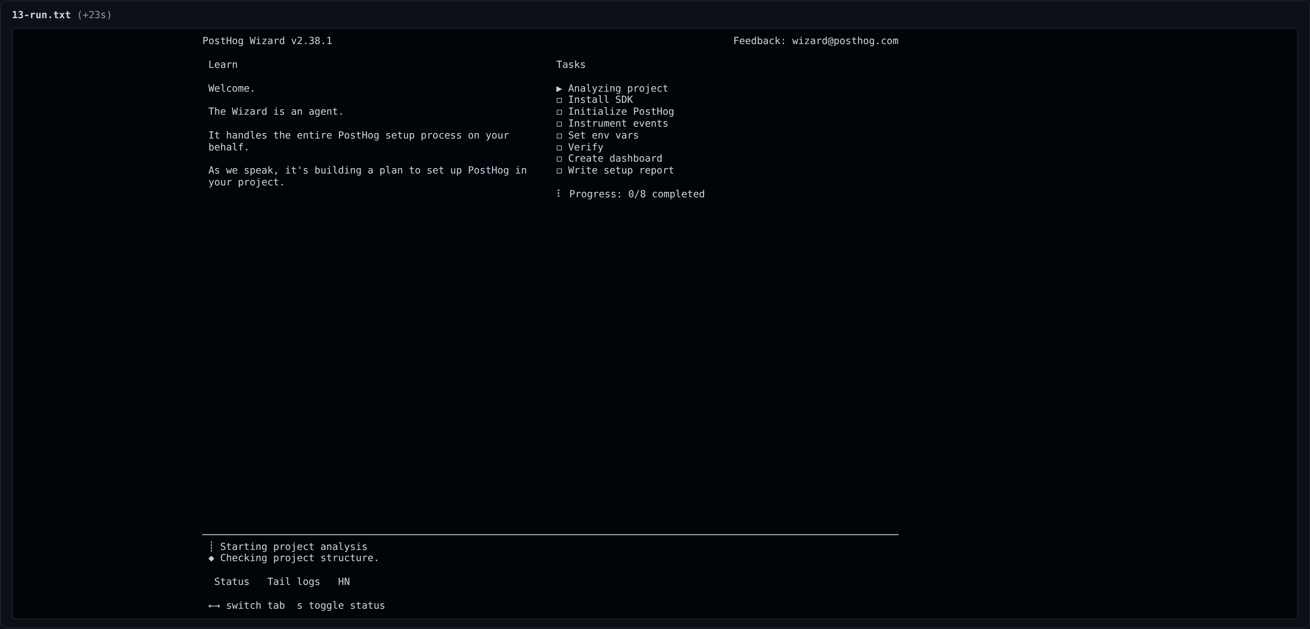Click the 'Set env vars' task label
Image resolution: width=1310 pixels, height=629 pixels.
(603, 136)
